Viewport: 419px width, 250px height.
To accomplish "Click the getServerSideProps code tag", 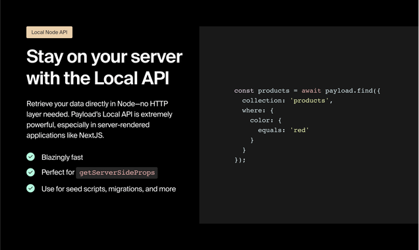I will pos(117,172).
